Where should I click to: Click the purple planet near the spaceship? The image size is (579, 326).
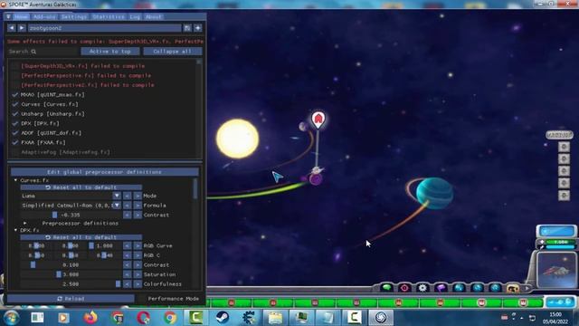coord(316,179)
